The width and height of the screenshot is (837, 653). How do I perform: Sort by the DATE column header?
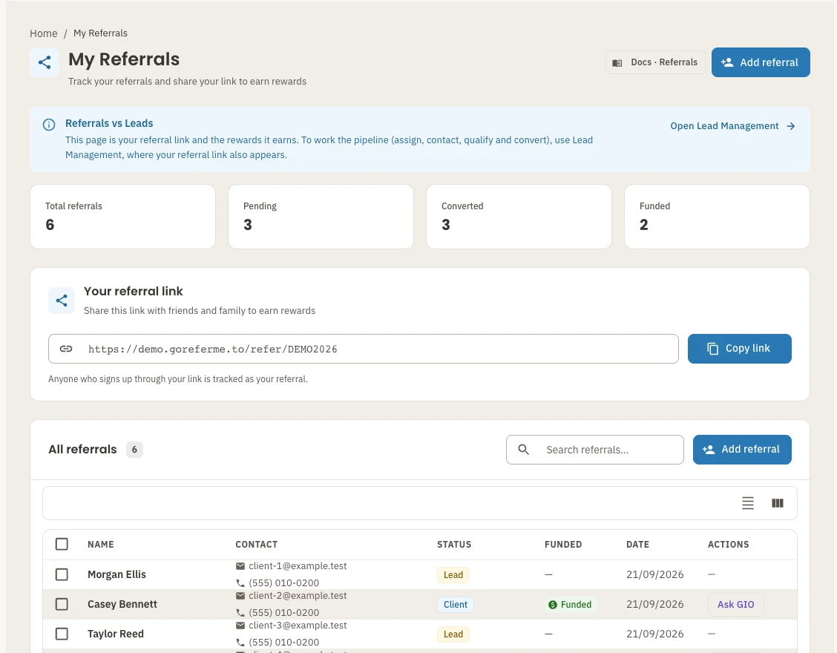click(638, 545)
